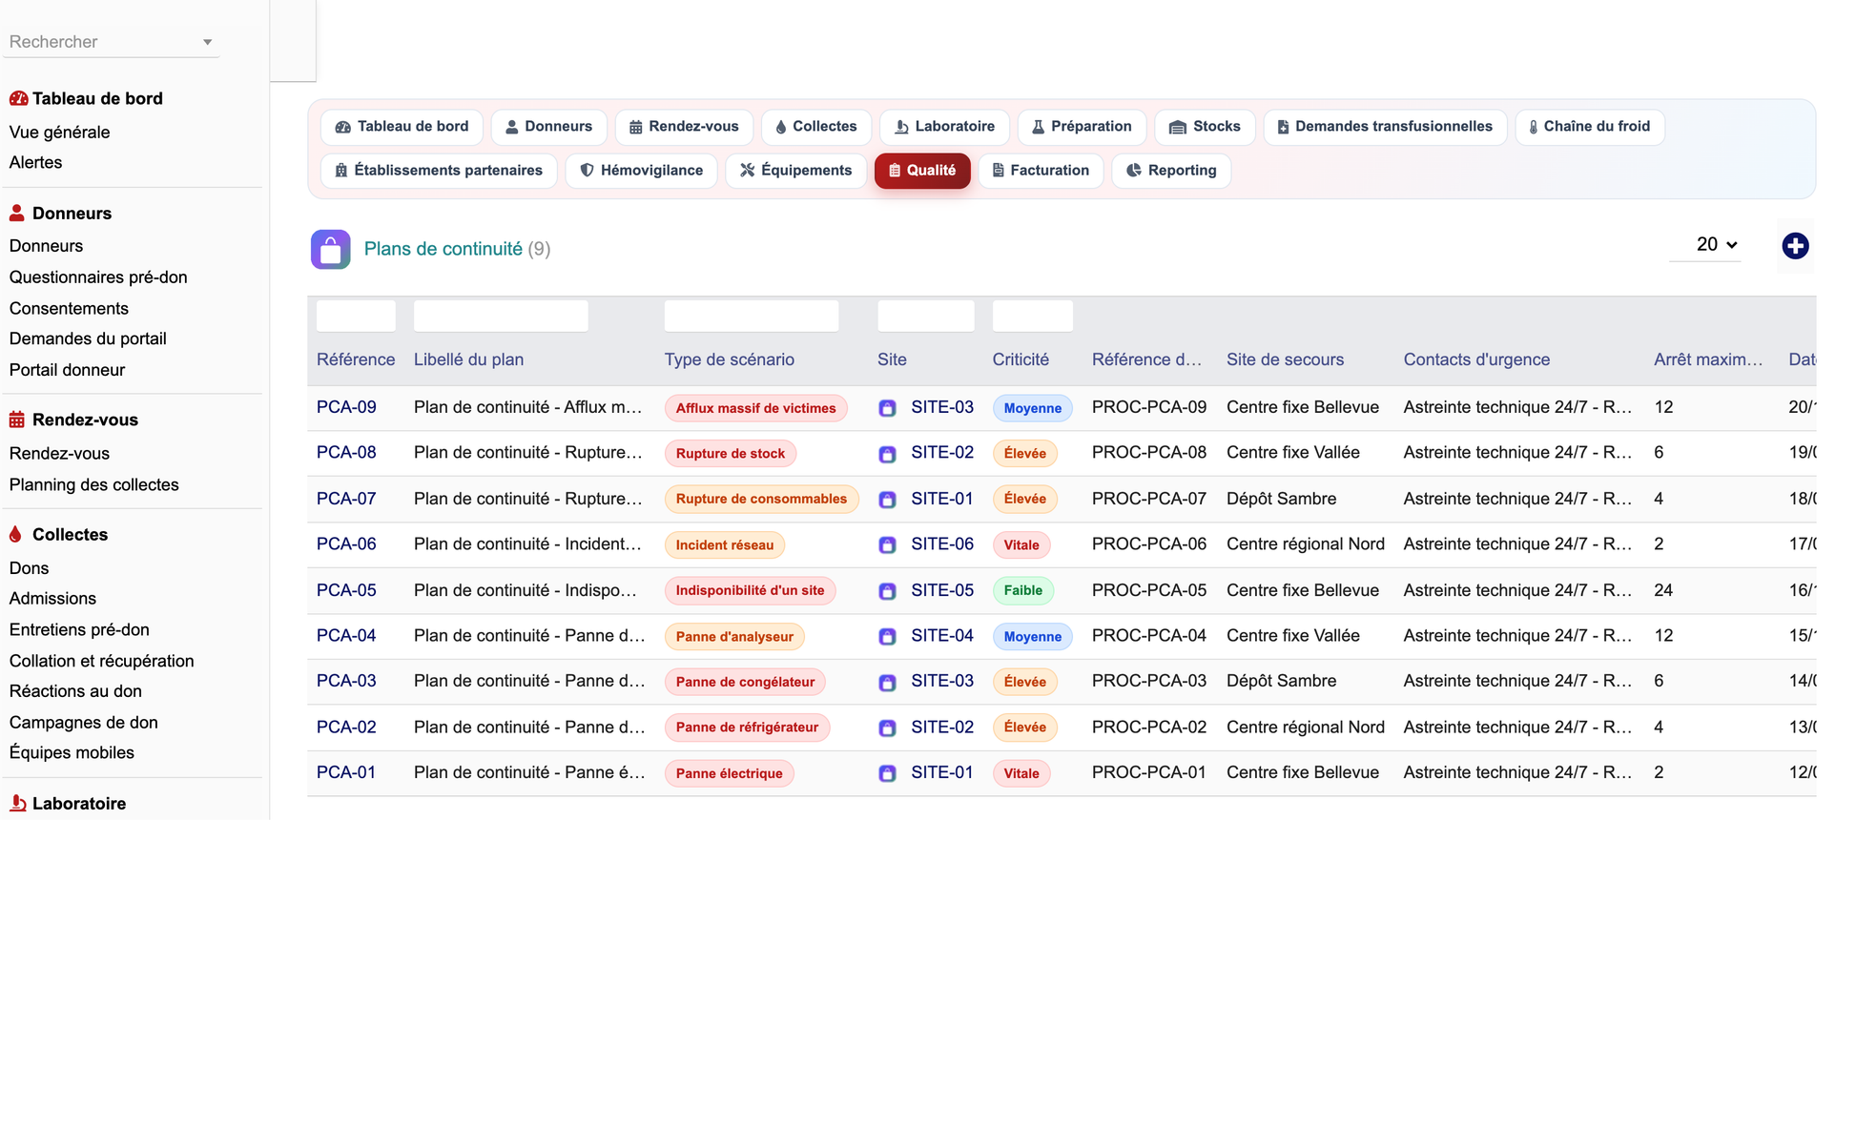Sort by the Référence column header
This screenshot has height=1148, width=1856.
pos(356,359)
